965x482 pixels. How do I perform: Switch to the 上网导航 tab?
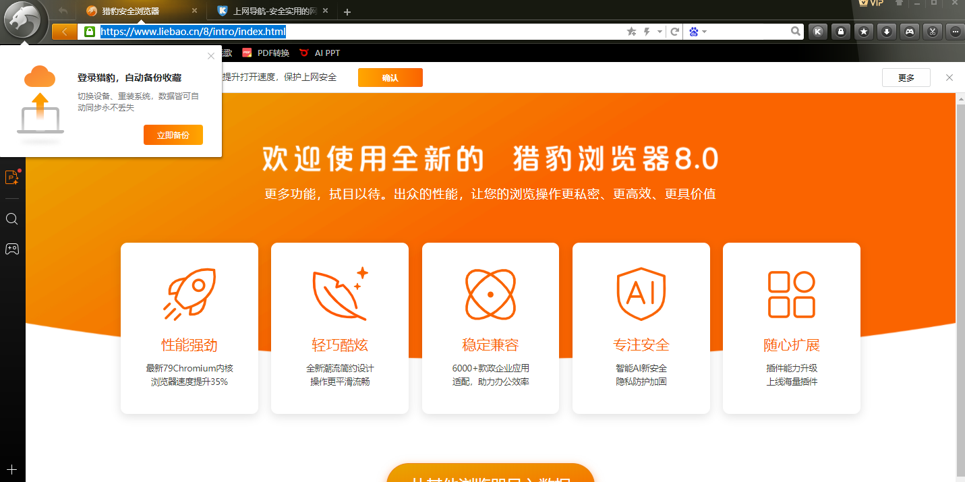coord(273,11)
